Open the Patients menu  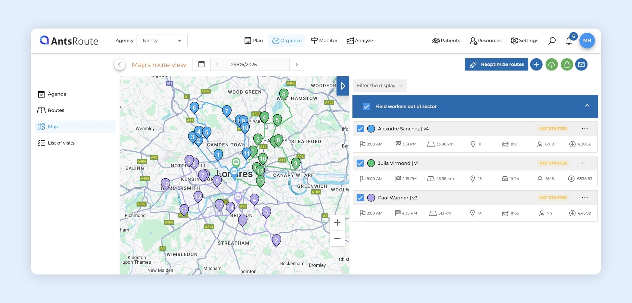[446, 40]
